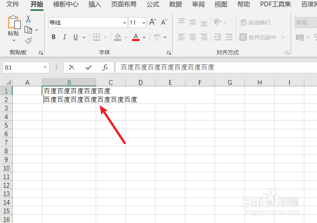This screenshot has width=317, height=223.
Task: Open the 文件 menu
Action: click(x=13, y=4)
